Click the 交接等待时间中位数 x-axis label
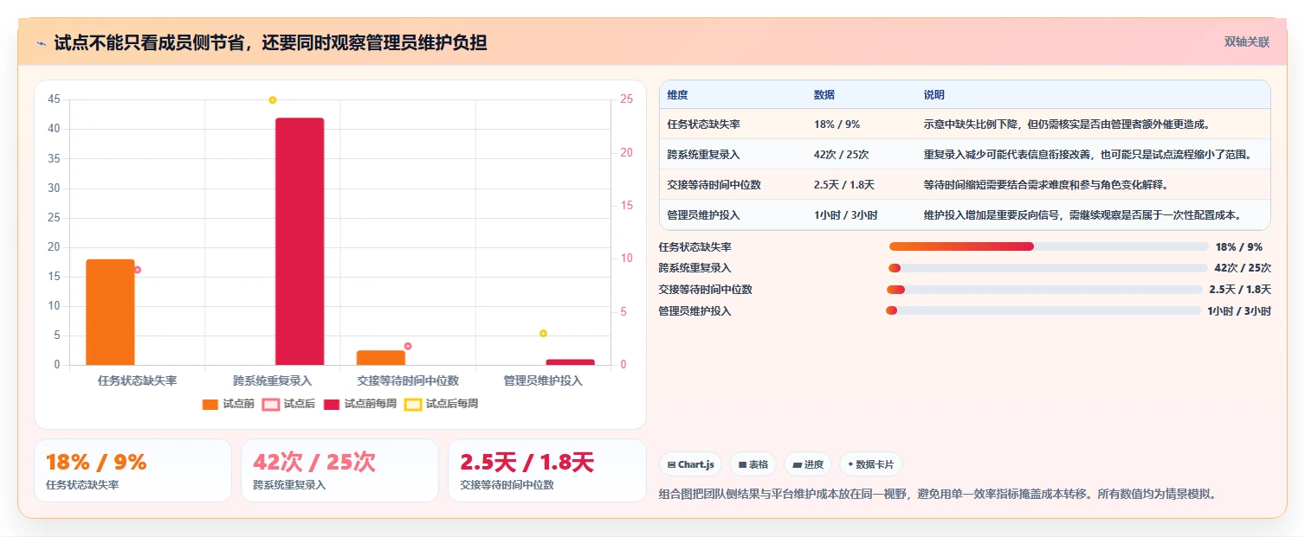Screen dimensions: 1305x537 (x=408, y=380)
